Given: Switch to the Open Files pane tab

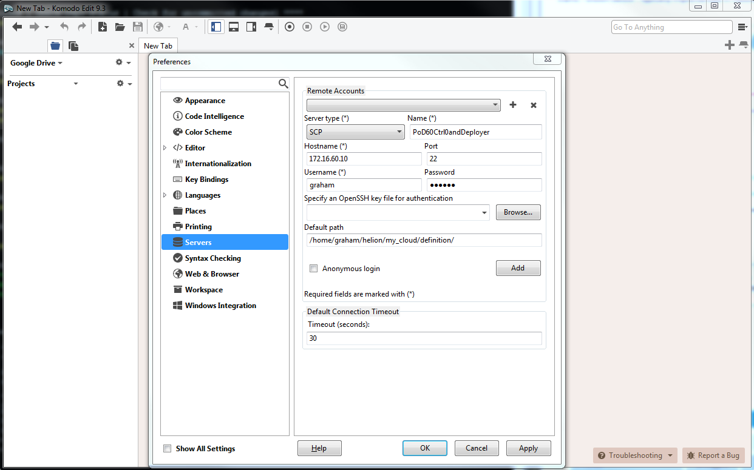Looking at the screenshot, I should click(x=73, y=45).
